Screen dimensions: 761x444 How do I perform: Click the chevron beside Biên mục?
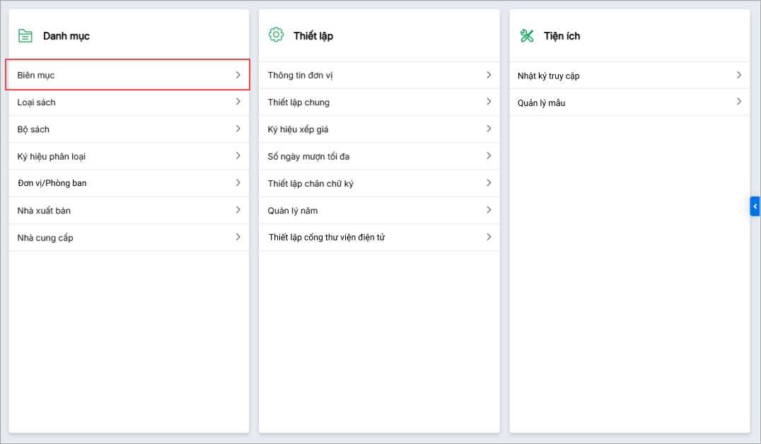(x=238, y=75)
